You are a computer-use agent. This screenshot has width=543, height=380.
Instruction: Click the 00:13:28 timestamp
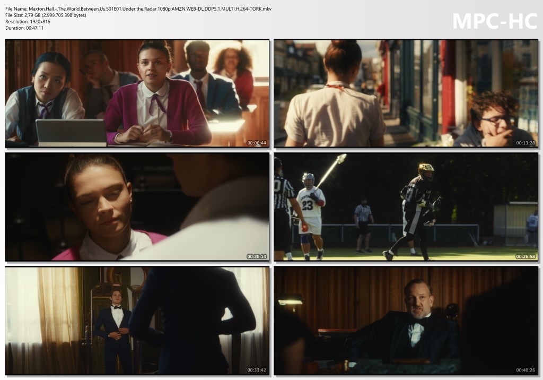point(526,143)
